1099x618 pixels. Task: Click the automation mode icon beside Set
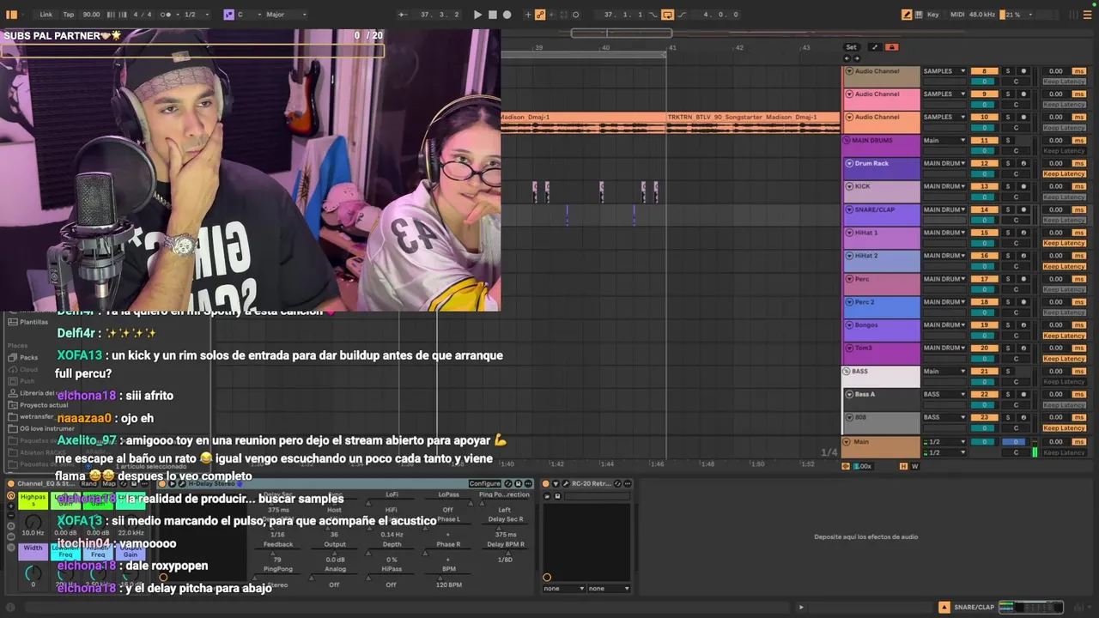click(874, 47)
